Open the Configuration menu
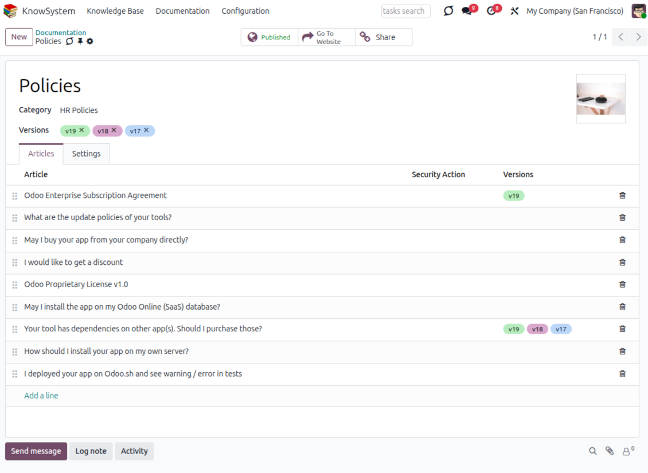 [245, 11]
